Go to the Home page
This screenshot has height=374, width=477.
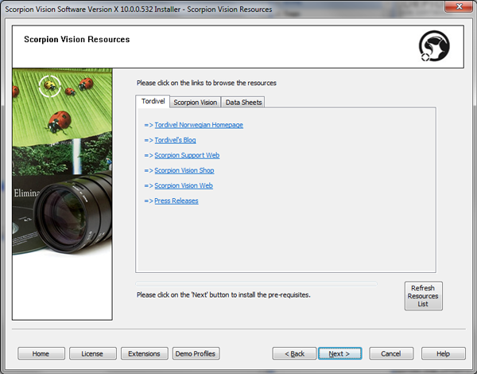coord(41,353)
